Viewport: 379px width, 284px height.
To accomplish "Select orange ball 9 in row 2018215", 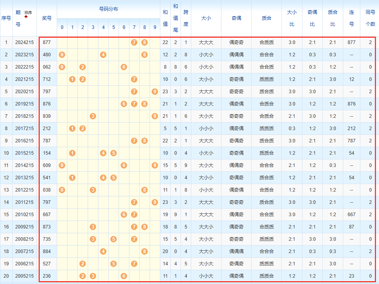I will point(155,116).
